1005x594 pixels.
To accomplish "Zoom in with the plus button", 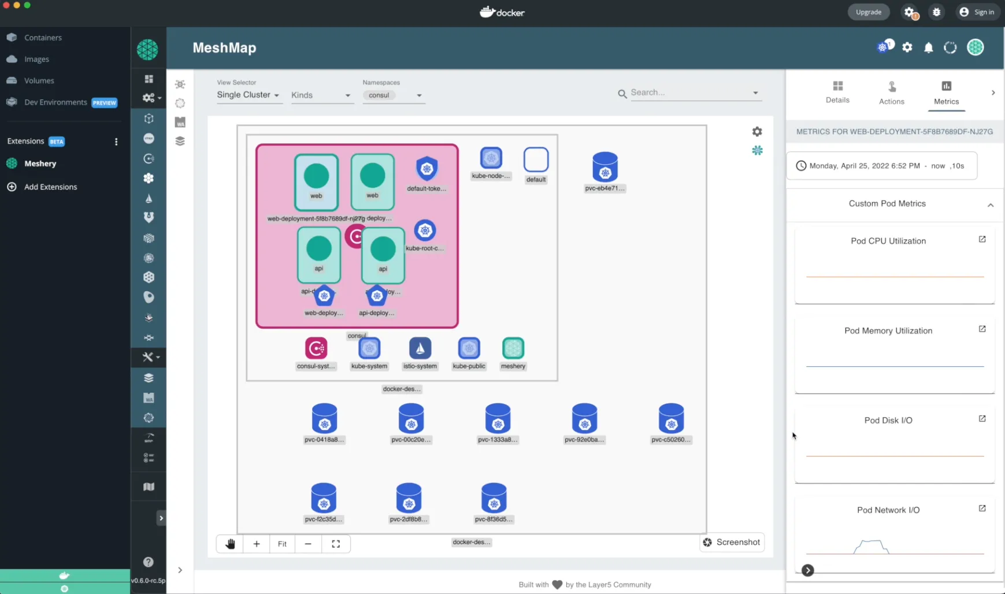I will pos(257,544).
